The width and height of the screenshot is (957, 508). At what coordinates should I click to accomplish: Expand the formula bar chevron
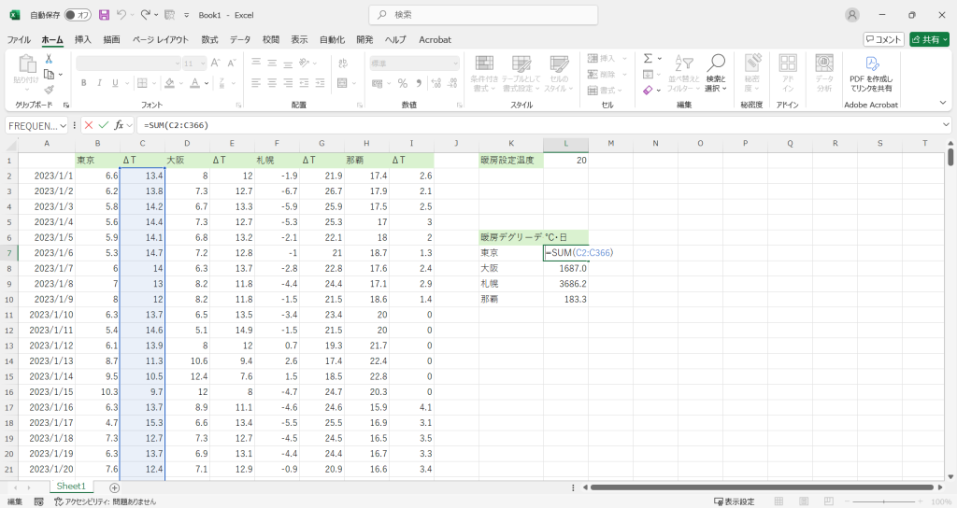click(x=946, y=125)
